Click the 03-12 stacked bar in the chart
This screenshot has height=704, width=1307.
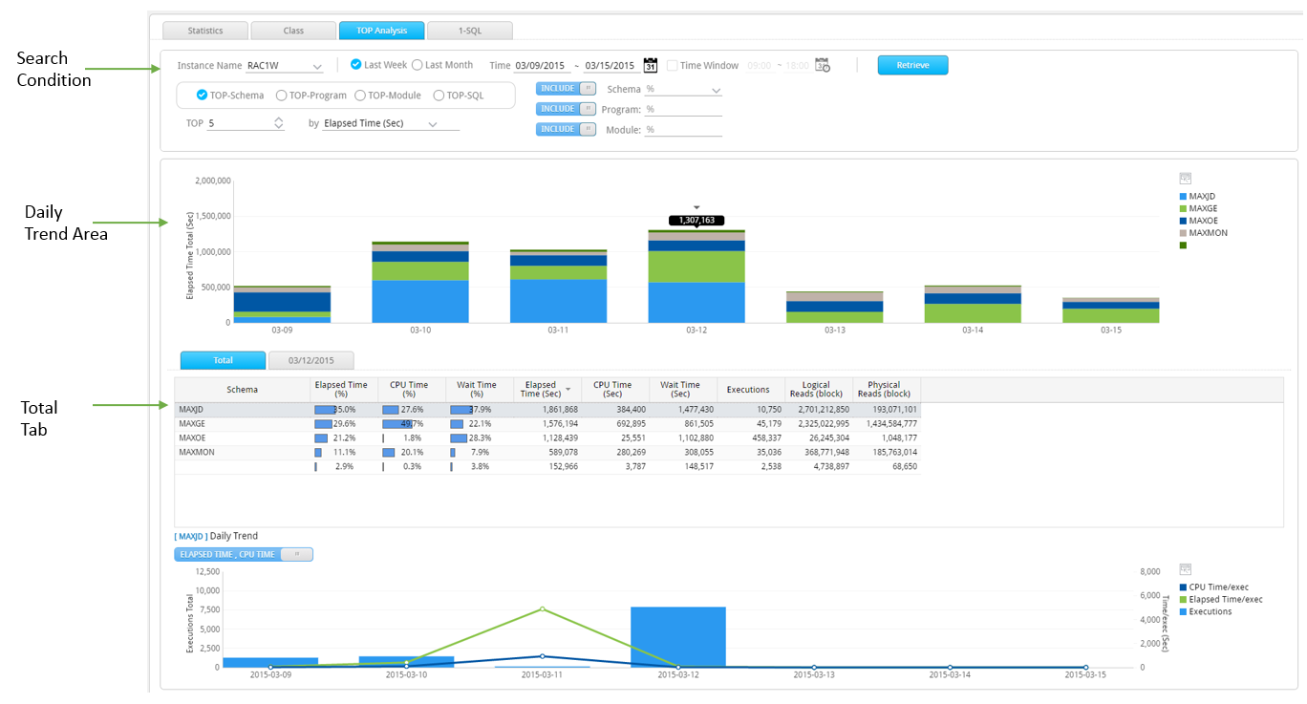point(696,277)
